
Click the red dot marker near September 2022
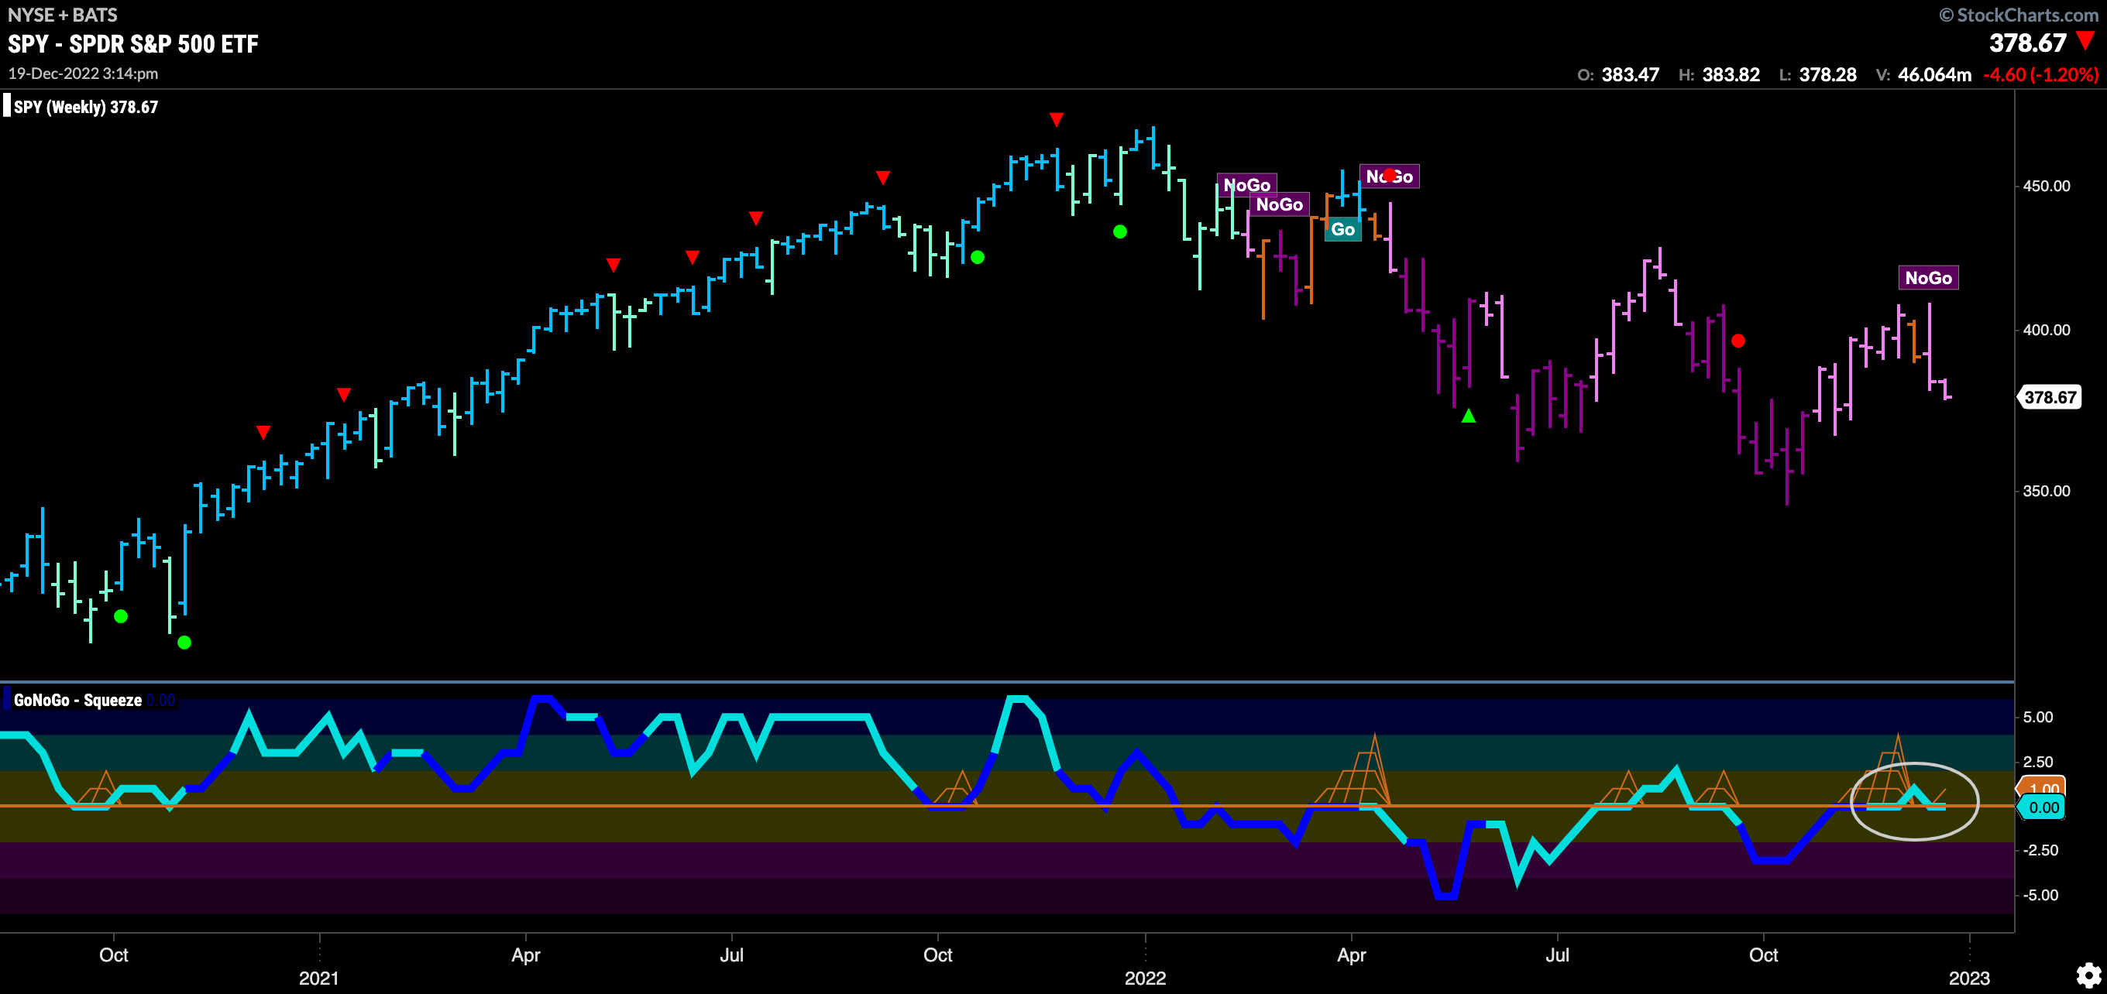1738,341
